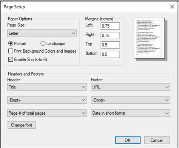179x148 pixels.
Task: Click the Change font button
Action: [22, 125]
